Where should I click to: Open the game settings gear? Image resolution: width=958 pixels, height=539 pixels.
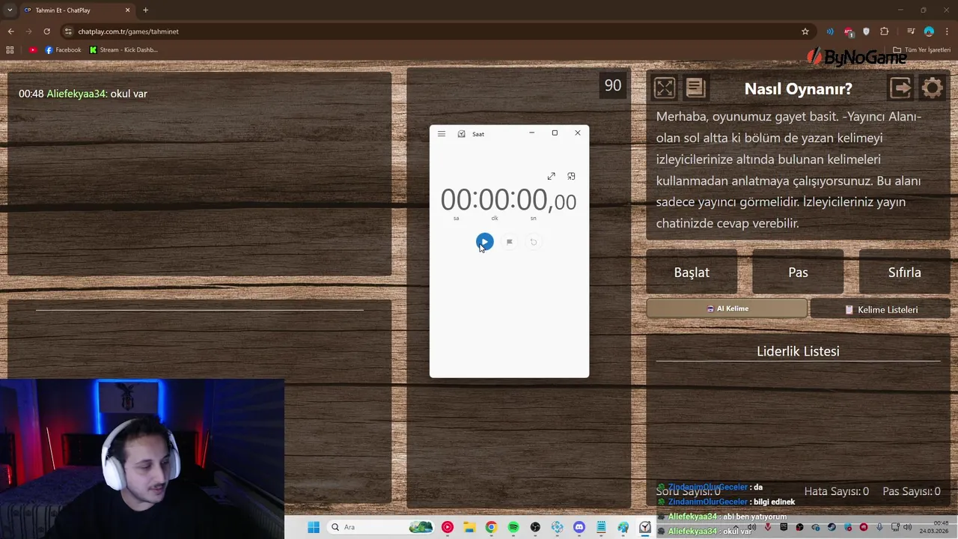point(933,88)
